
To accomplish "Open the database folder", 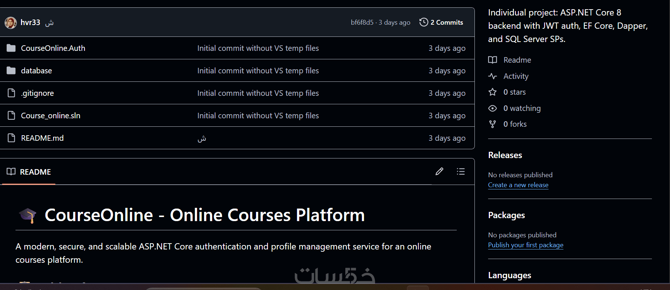I will click(37, 71).
